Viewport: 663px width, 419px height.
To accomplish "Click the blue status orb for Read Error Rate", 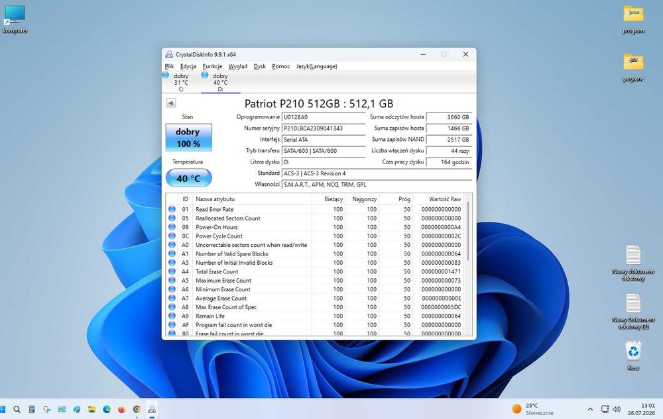I will coord(172,209).
